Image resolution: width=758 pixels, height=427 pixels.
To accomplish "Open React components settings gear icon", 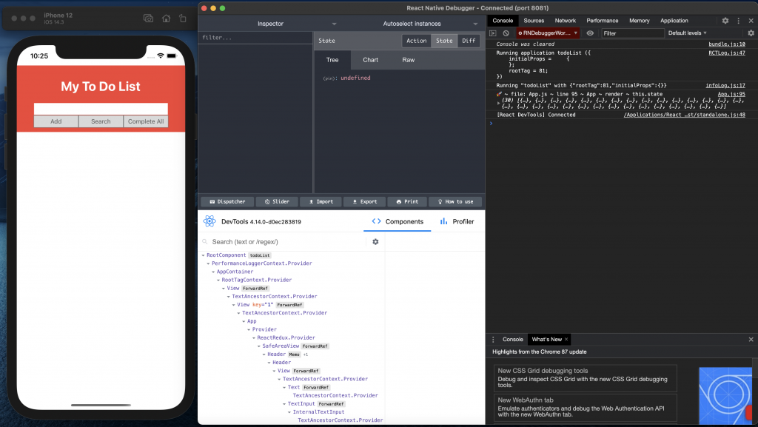I will 375,241.
